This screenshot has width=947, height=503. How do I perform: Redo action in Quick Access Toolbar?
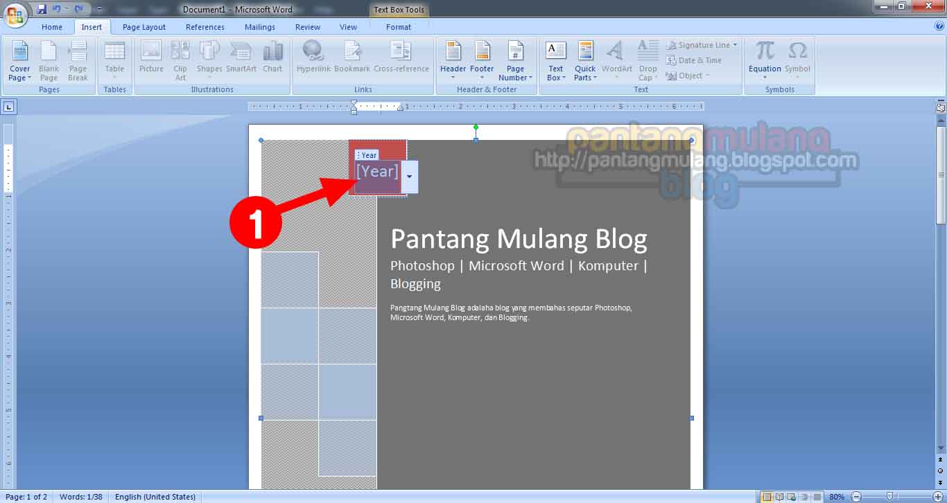79,9
